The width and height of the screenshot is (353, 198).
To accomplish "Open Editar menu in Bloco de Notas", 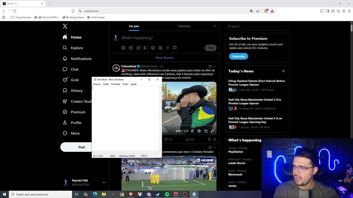I will pos(106,84).
